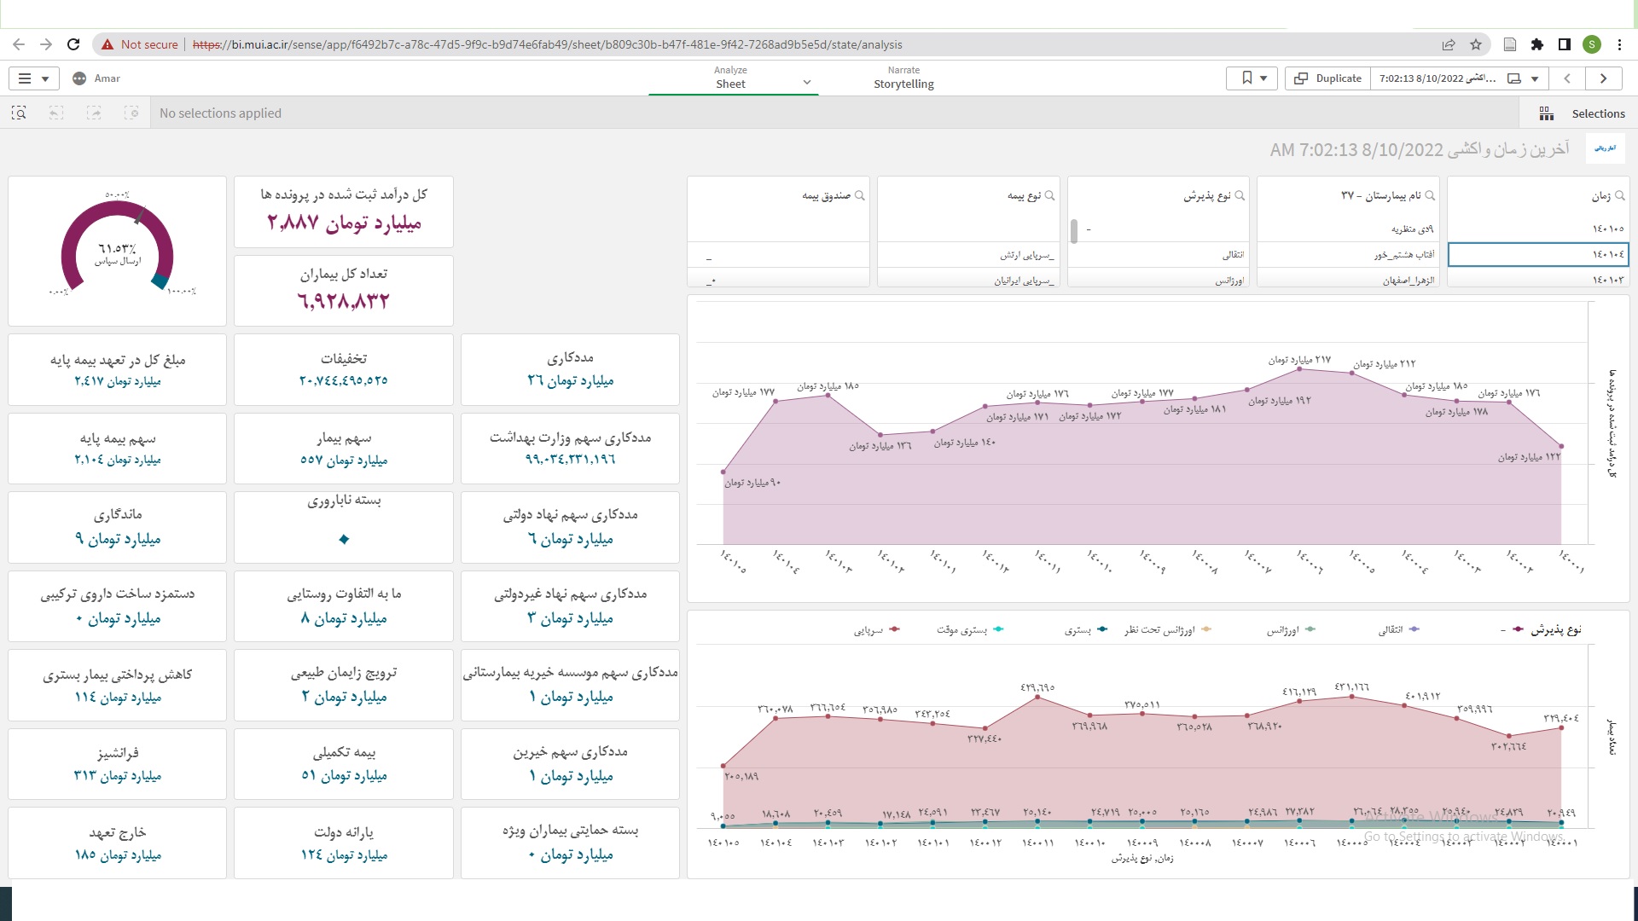The image size is (1638, 921).
Task: Select ۱٤۰۱۰۳ in the زمان filter
Action: pyautogui.click(x=1537, y=280)
